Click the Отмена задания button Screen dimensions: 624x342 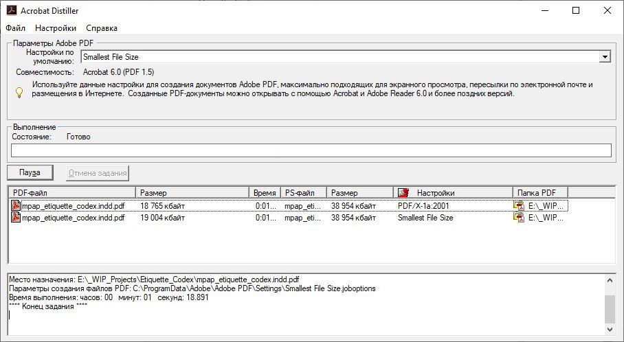coord(98,173)
